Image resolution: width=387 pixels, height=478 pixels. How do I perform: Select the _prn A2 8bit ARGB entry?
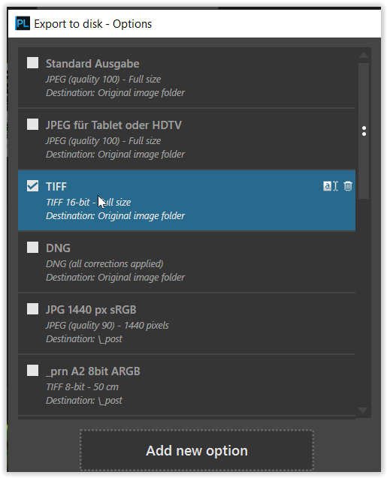186,386
